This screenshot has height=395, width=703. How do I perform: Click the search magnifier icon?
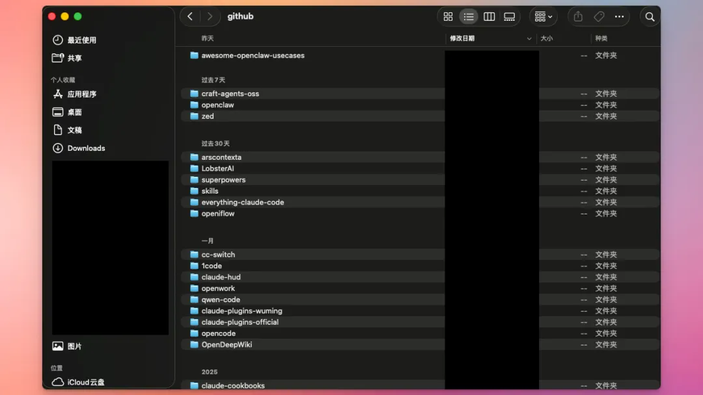[x=650, y=17]
